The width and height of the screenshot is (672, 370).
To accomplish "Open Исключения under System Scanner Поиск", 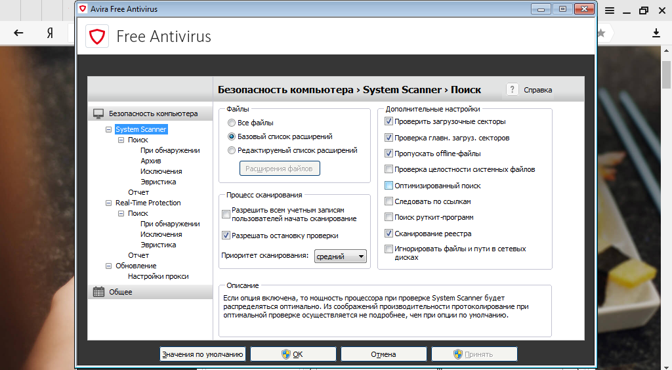I will (x=161, y=171).
